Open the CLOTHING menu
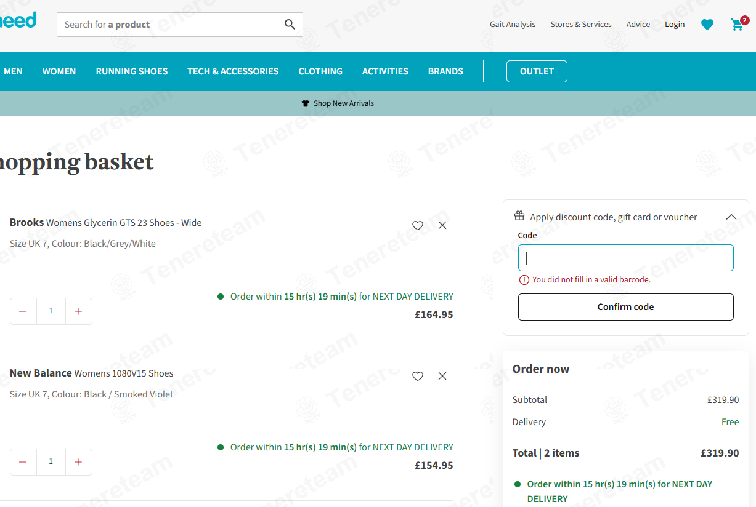Image resolution: width=756 pixels, height=507 pixels. 320,71
